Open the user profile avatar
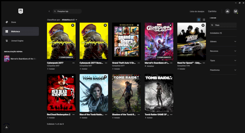245x133 pixels. pyautogui.click(x=236, y=11)
